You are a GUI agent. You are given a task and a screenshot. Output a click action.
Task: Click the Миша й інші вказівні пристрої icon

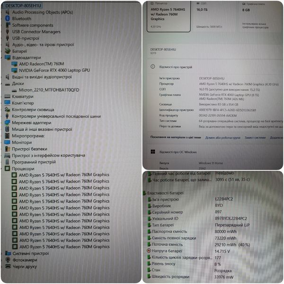click(8, 129)
